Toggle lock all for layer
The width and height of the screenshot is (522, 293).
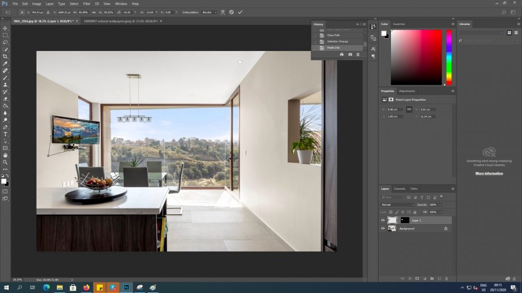pos(415,212)
